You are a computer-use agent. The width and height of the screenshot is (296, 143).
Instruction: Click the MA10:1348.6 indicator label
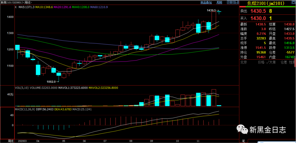44,7
